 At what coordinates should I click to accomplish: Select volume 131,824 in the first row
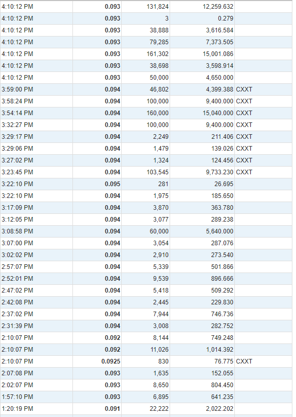(145, 7)
